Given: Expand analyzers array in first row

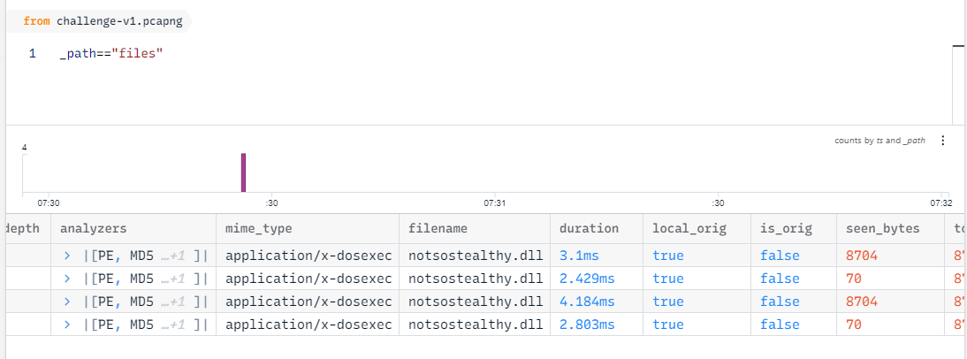Looking at the screenshot, I should [66, 256].
